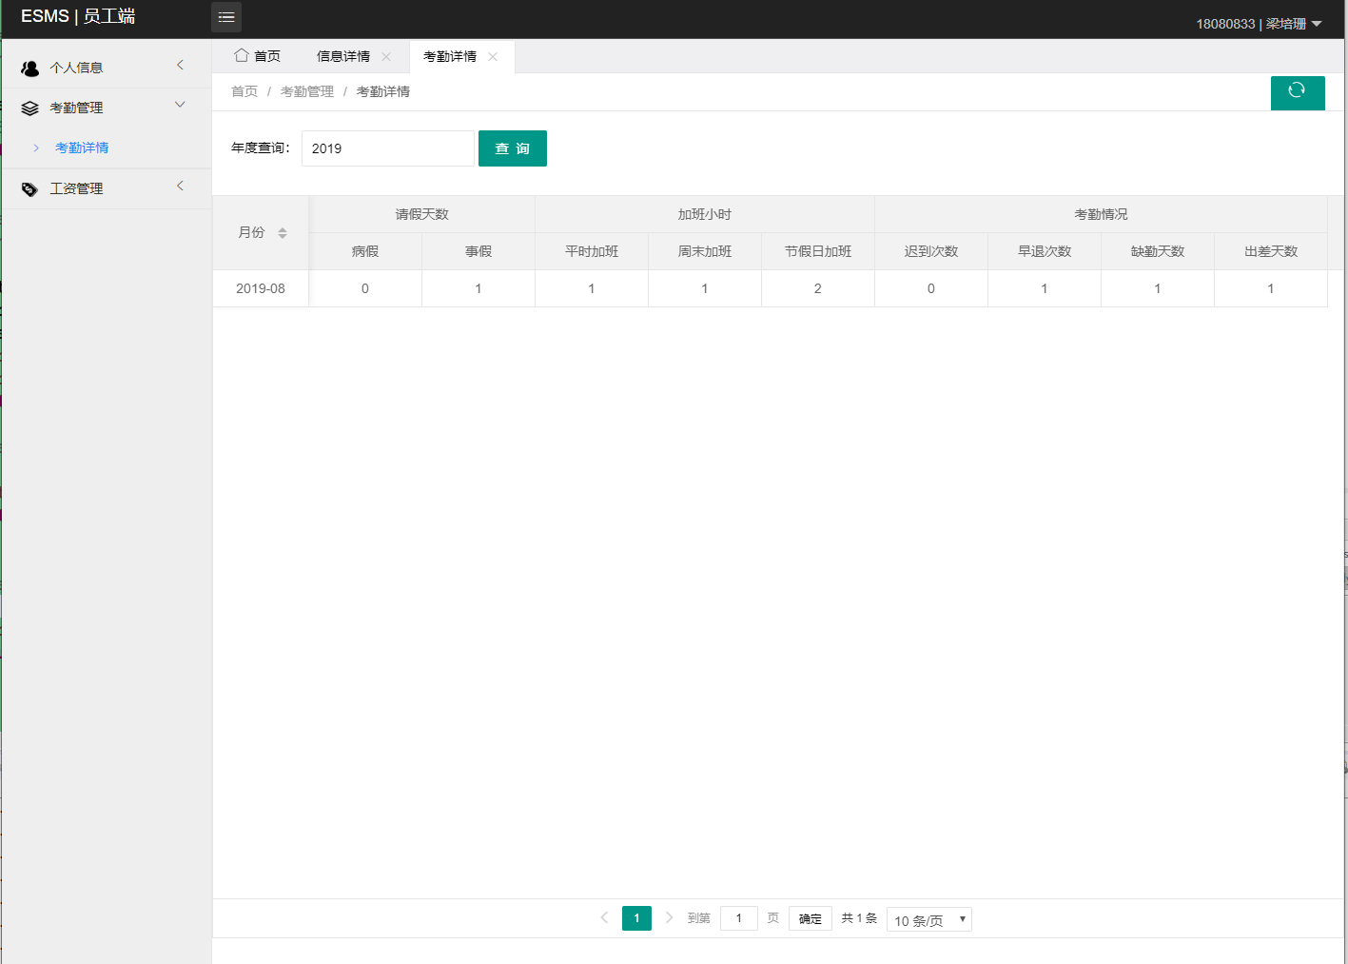The height and width of the screenshot is (964, 1348).
Task: Click the 查询 search button
Action: (x=513, y=148)
